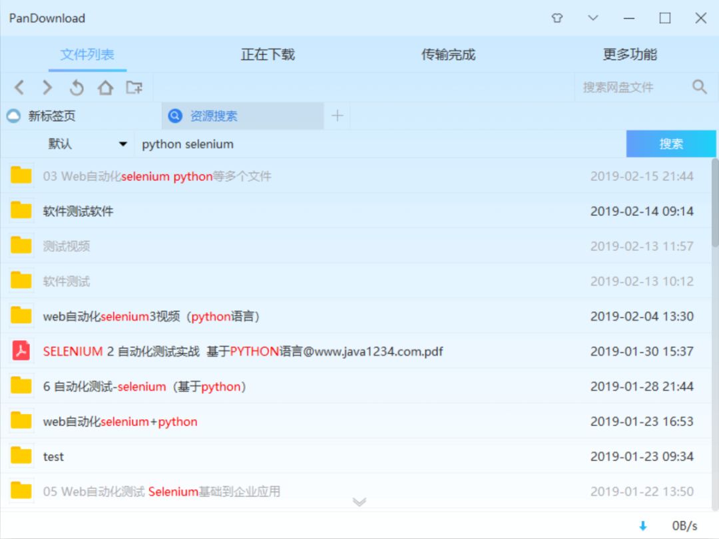Image resolution: width=719 pixels, height=539 pixels.
Task: Click folder icon beside web自动化selenium3视频
Action: [21, 315]
